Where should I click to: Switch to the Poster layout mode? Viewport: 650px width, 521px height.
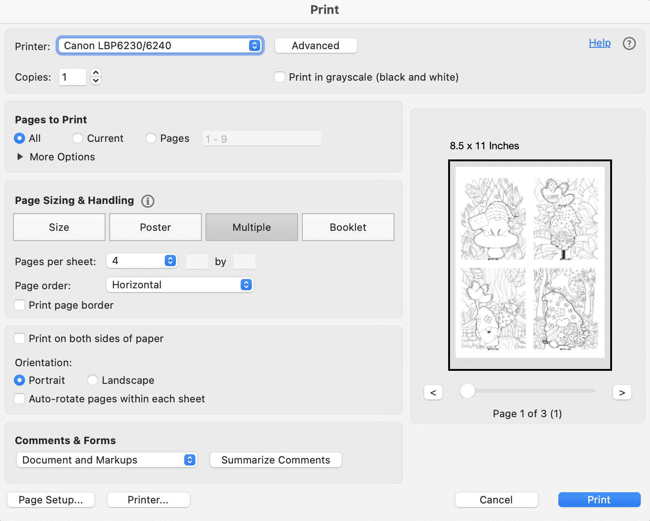[x=155, y=227]
